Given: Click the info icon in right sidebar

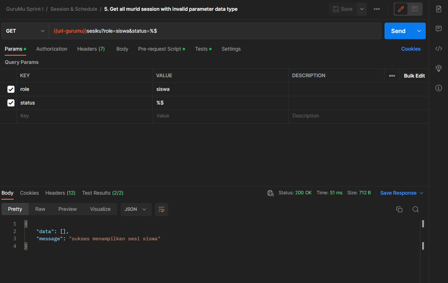Looking at the screenshot, I should pyautogui.click(x=438, y=88).
